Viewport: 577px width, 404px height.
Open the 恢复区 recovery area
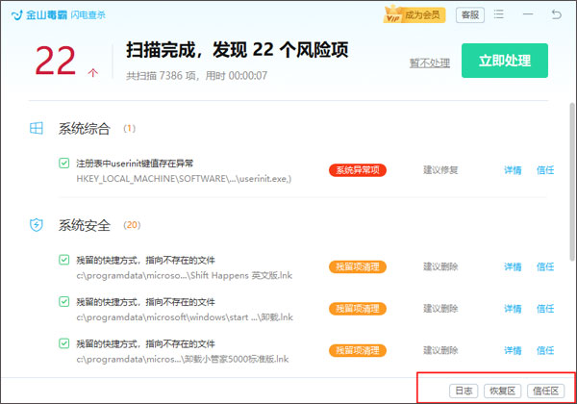[502, 391]
